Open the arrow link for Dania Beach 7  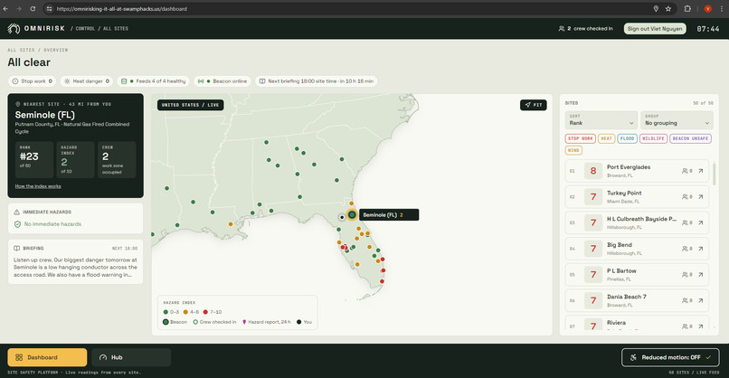coord(701,301)
